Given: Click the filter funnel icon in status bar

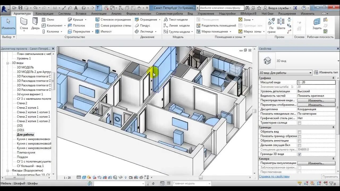Looking at the screenshot, I should coord(331,183).
